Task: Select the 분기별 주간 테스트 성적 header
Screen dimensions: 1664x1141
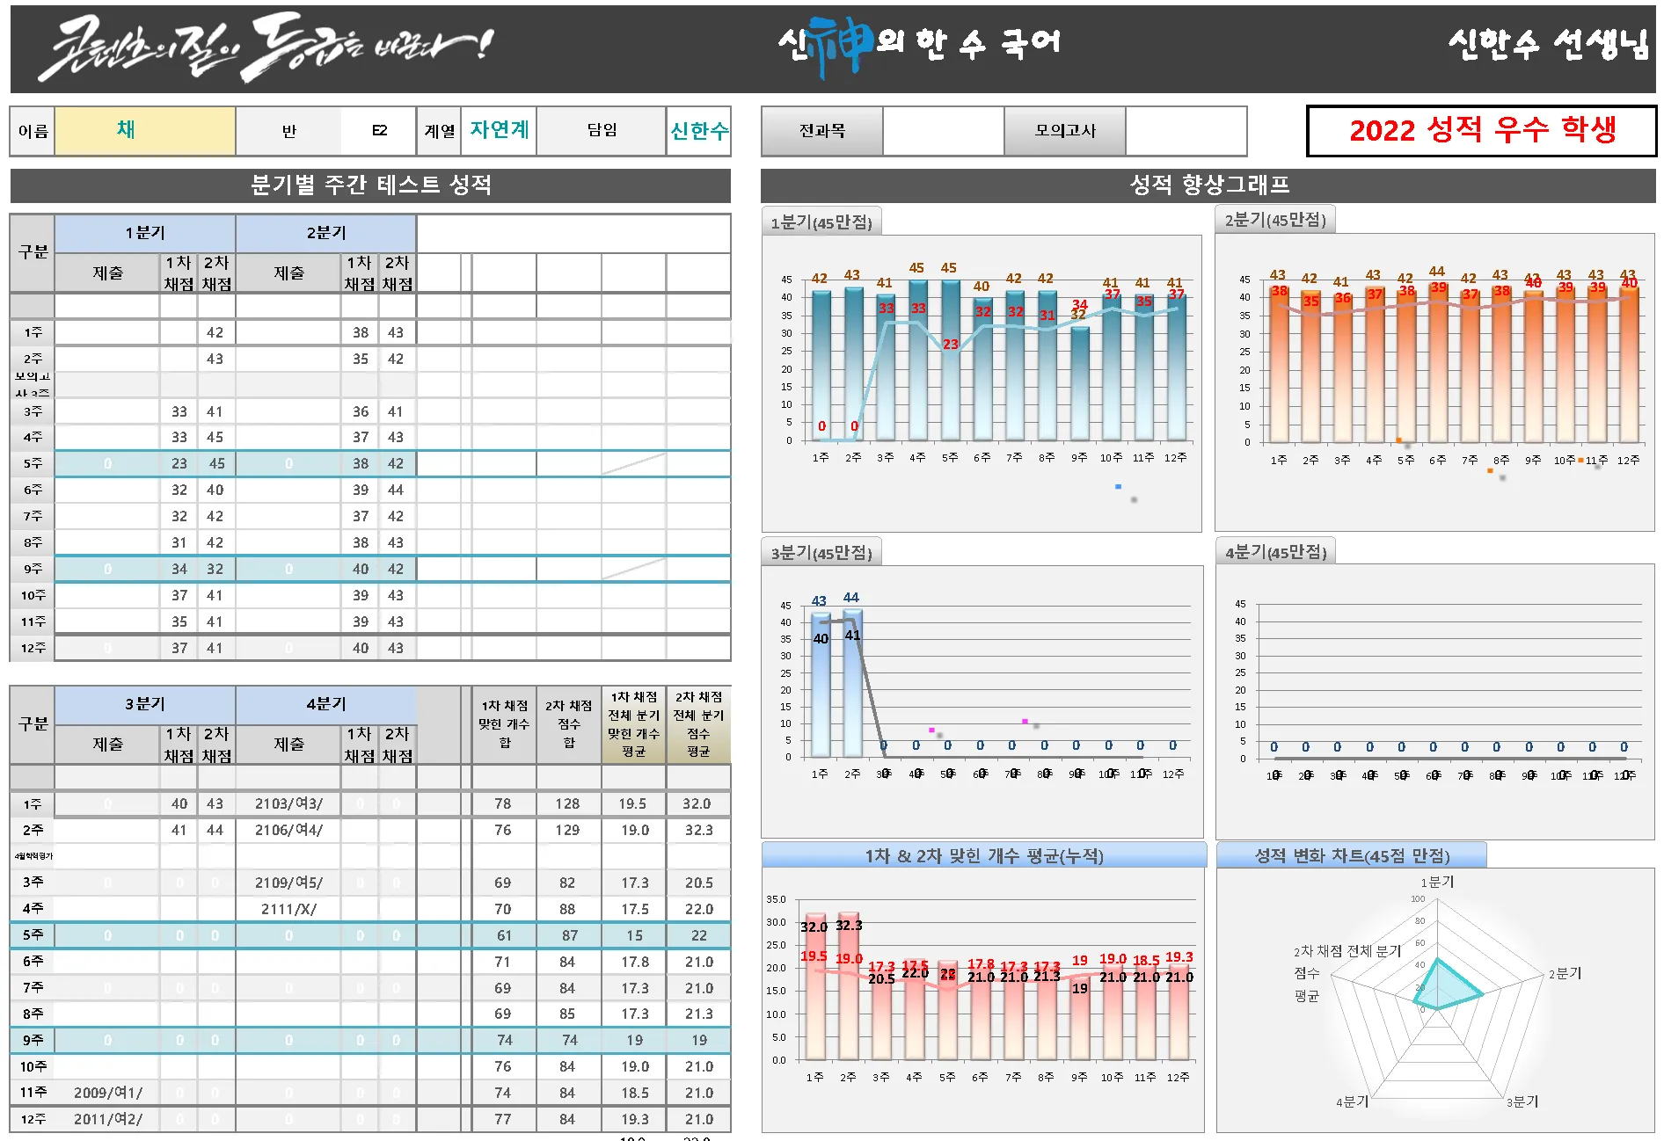Action: [x=369, y=186]
